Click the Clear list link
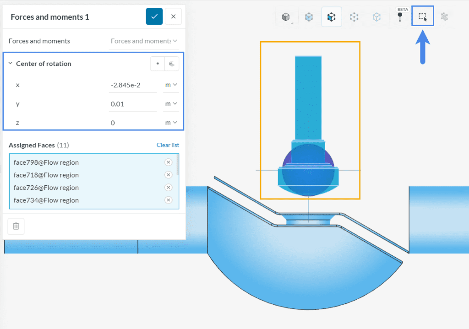 point(168,145)
